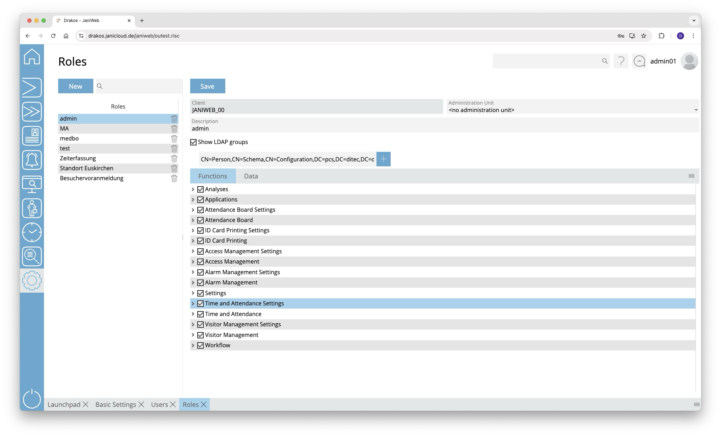Switch to the Data tab

(251, 176)
